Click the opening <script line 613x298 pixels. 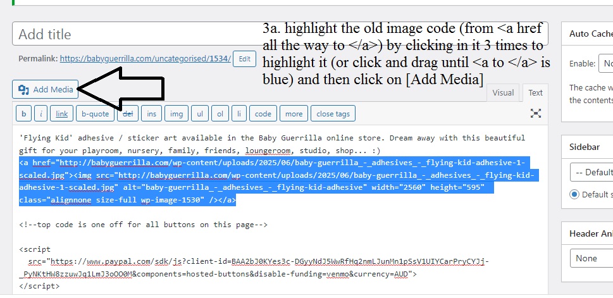pyautogui.click(x=35, y=249)
